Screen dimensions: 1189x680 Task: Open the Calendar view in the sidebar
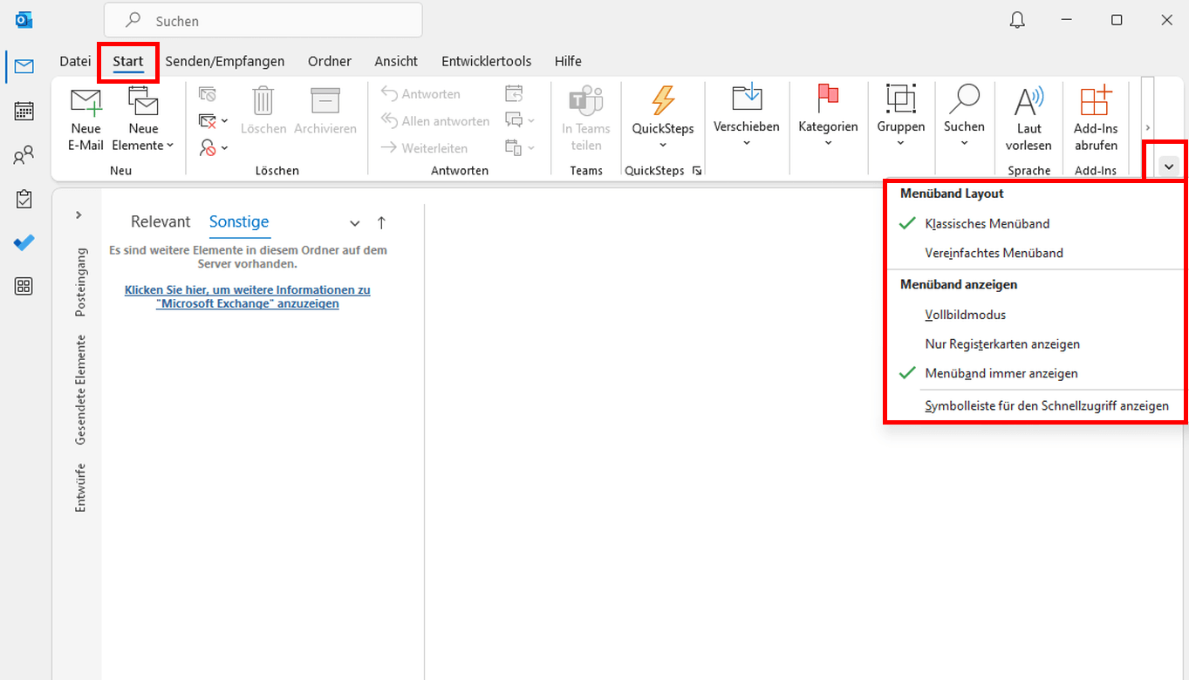click(x=24, y=111)
